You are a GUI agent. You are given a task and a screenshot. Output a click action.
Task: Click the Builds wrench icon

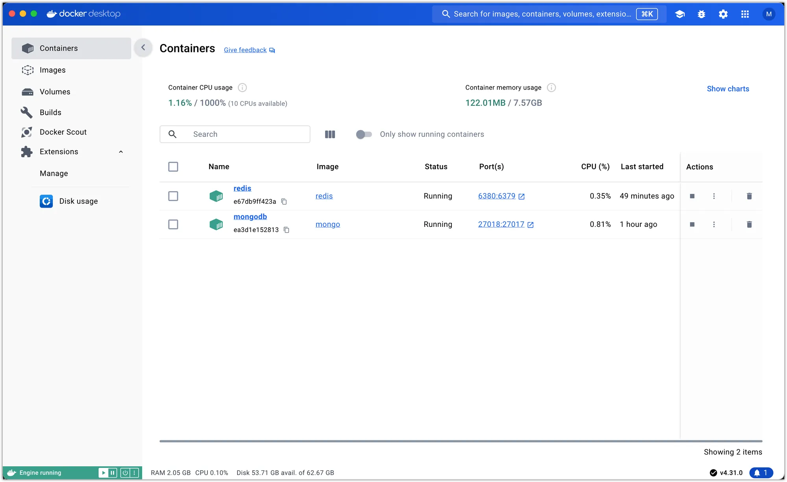(26, 112)
